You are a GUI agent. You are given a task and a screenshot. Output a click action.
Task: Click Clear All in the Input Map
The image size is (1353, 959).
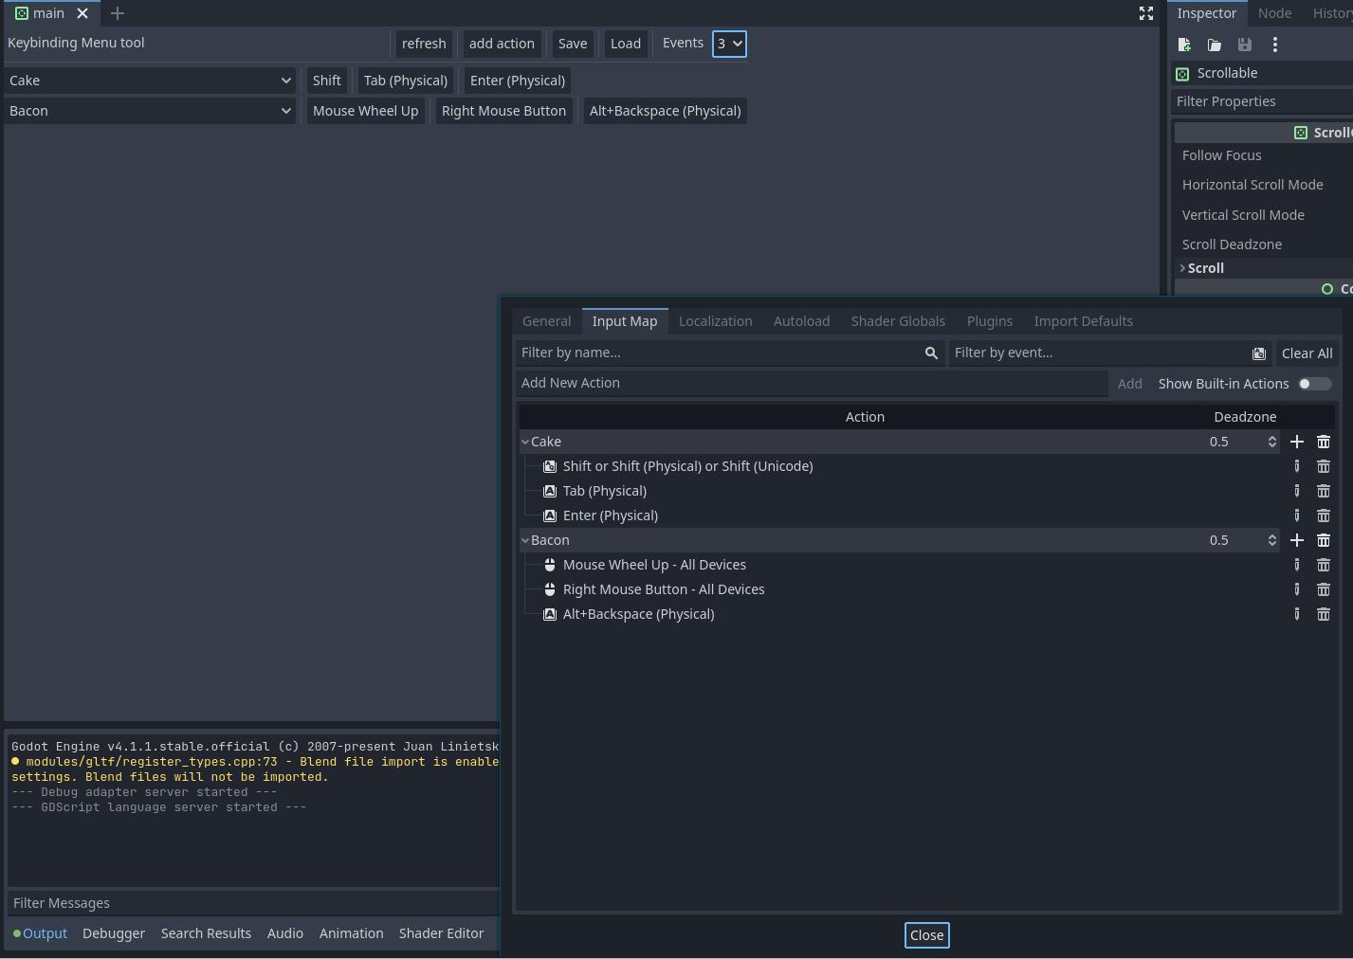[1307, 353]
